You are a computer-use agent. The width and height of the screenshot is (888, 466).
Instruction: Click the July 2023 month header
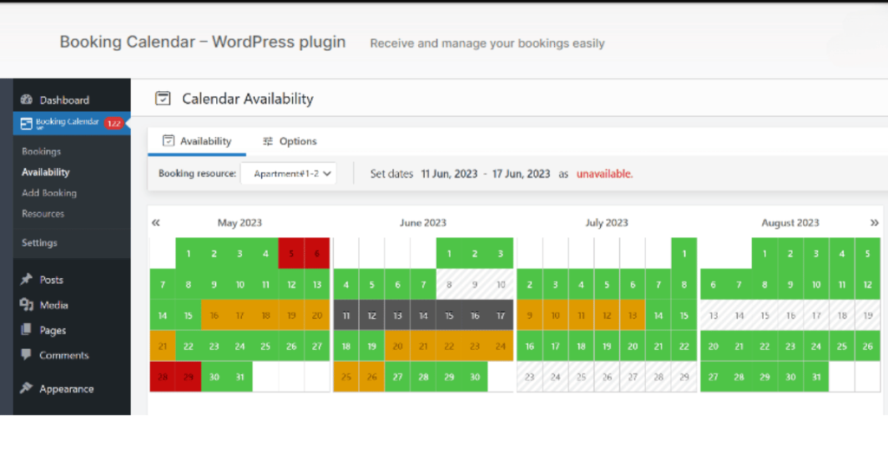606,223
